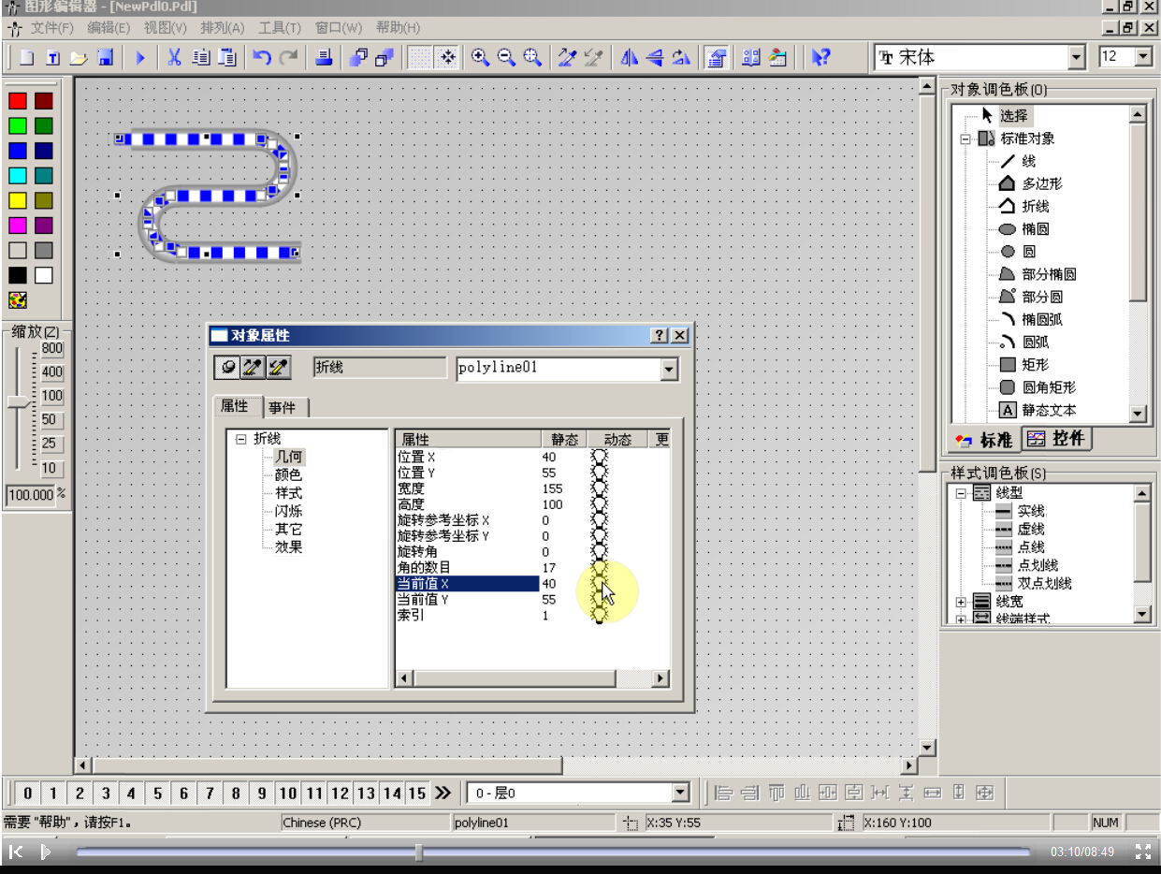Open the 宋体 font name dropdown

1077,58
